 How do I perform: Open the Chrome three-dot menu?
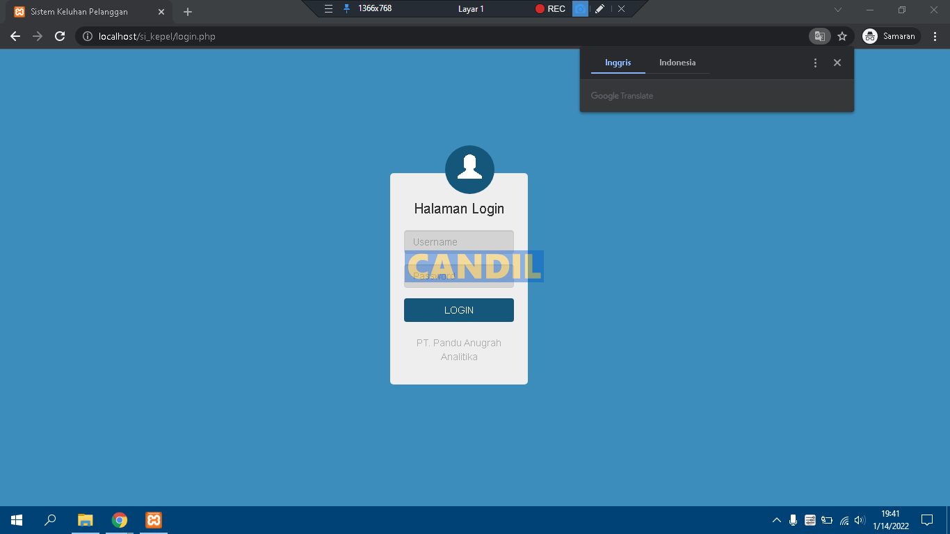coord(935,36)
